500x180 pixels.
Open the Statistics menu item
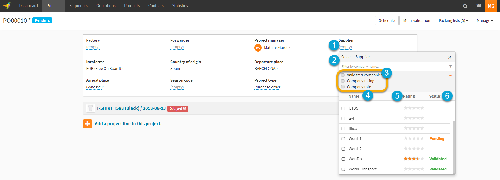(180, 6)
